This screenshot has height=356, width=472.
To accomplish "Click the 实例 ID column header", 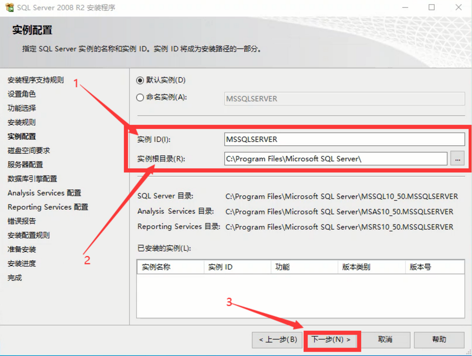I will point(237,267).
